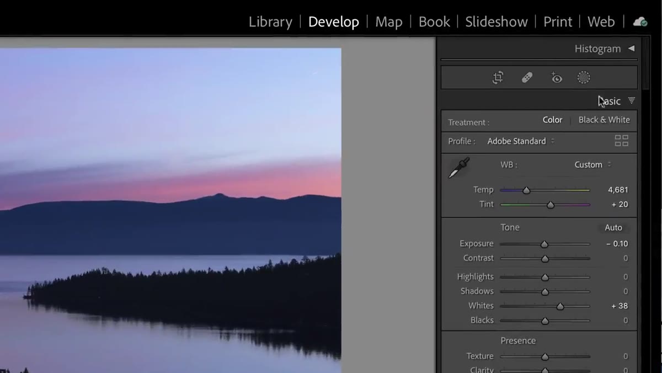This screenshot has height=373, width=662.
Task: Click the Presence section label
Action: (x=518, y=340)
